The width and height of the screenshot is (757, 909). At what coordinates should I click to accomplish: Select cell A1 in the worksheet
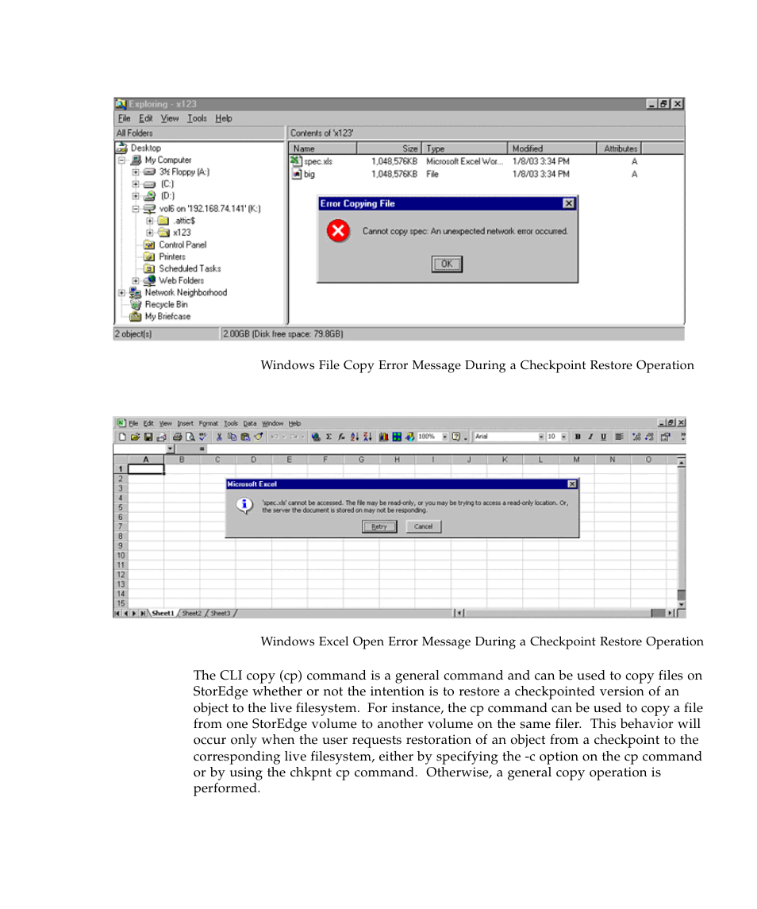pos(146,469)
